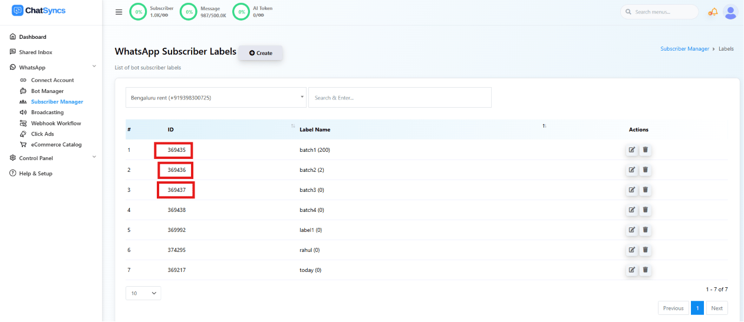Delete the batch4 label
Image resolution: width=744 pixels, height=322 pixels.
point(646,210)
